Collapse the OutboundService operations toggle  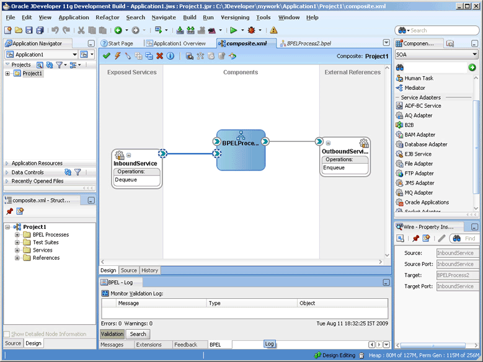(x=328, y=143)
